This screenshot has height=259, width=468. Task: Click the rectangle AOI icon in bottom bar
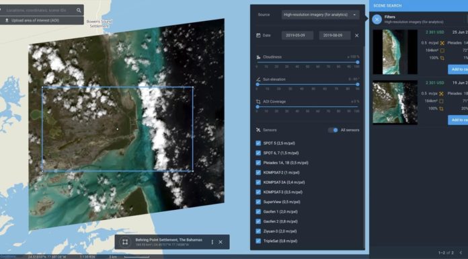pos(125,242)
